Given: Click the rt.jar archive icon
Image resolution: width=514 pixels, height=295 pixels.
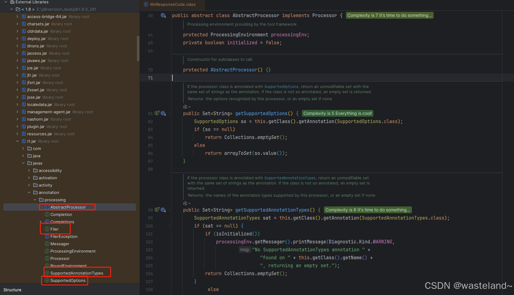Looking at the screenshot, I should point(24,141).
